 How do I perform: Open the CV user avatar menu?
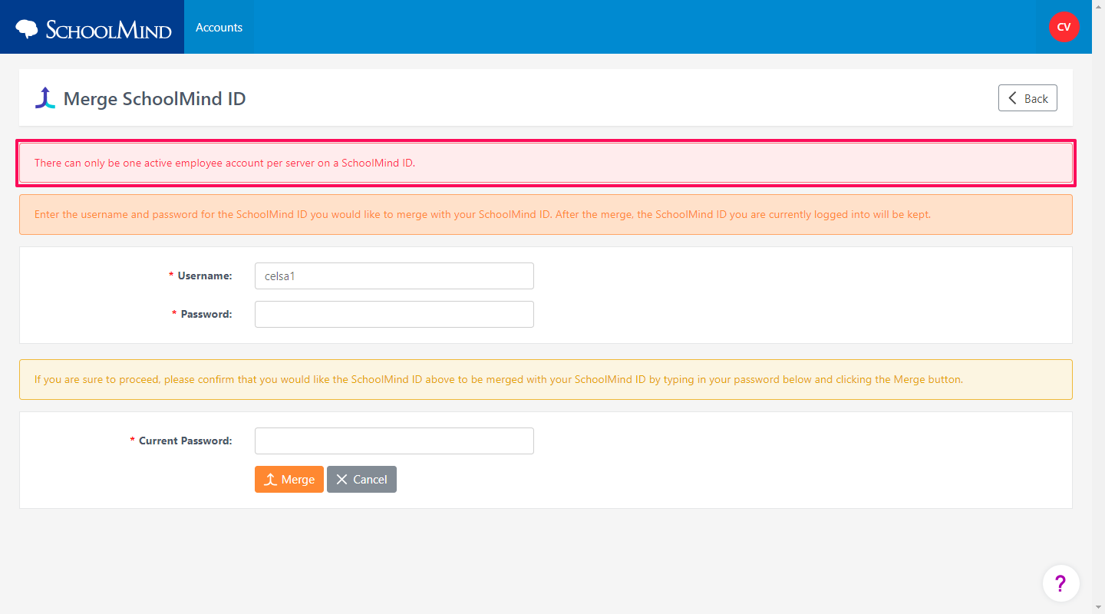pos(1064,27)
